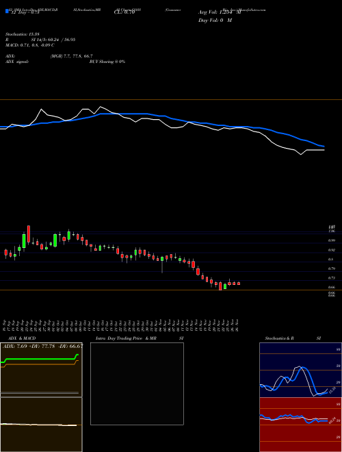Click the 'Stochastics: 15.38' reading
Viewport: 342px width, 452px height.
(22, 34)
